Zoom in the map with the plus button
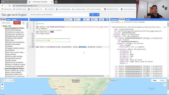 click(2, 85)
